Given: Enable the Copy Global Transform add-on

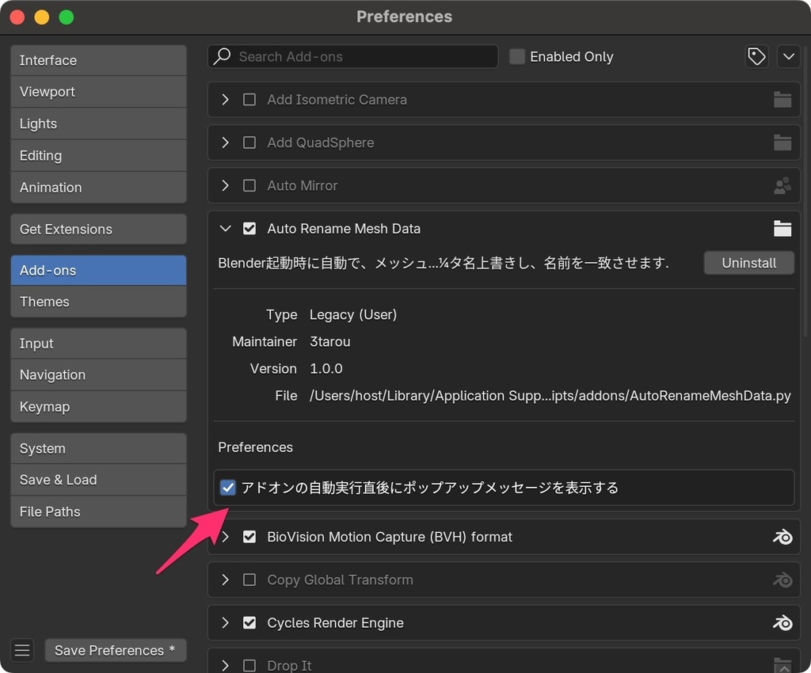Looking at the screenshot, I should pos(249,580).
